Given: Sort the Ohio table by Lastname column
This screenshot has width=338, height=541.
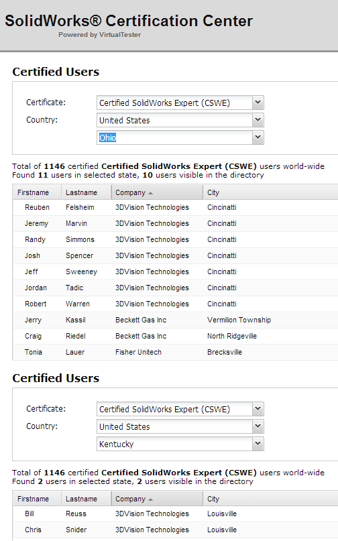Looking at the screenshot, I should click(x=87, y=192).
